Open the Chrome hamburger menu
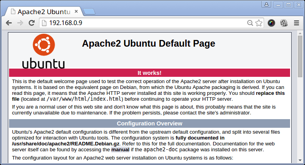 click(x=296, y=23)
